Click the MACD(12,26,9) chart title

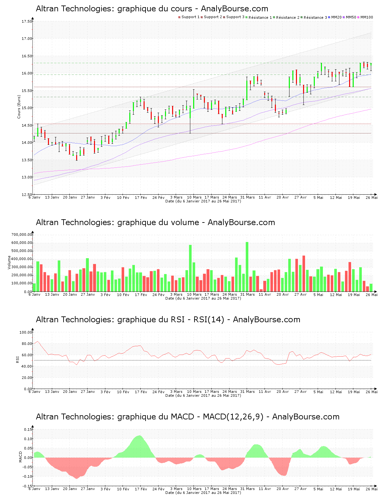(x=187, y=417)
